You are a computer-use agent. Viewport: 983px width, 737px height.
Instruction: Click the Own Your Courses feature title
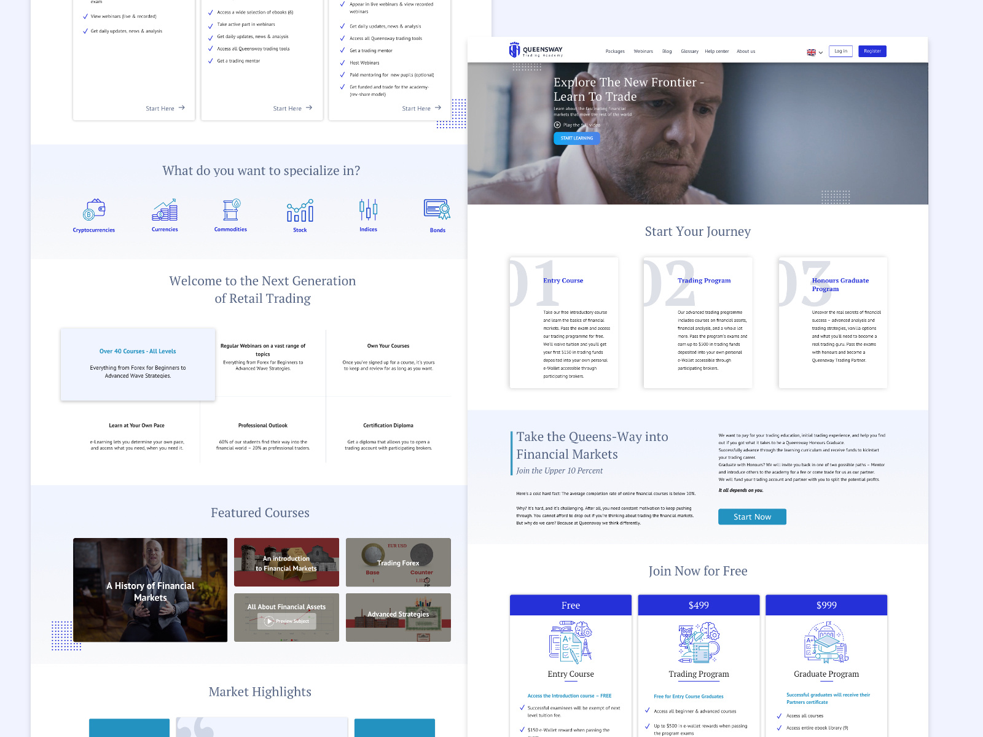[388, 346]
